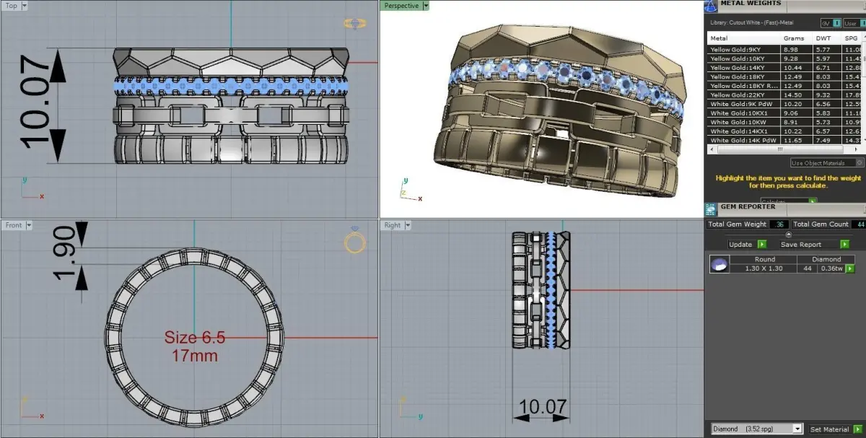Click green arrow on the diamond row

click(x=850, y=268)
